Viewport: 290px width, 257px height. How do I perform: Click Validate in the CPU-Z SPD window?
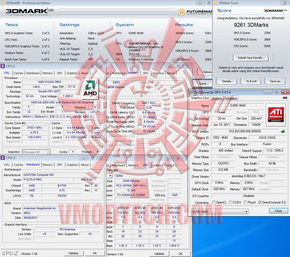(x=159, y=254)
